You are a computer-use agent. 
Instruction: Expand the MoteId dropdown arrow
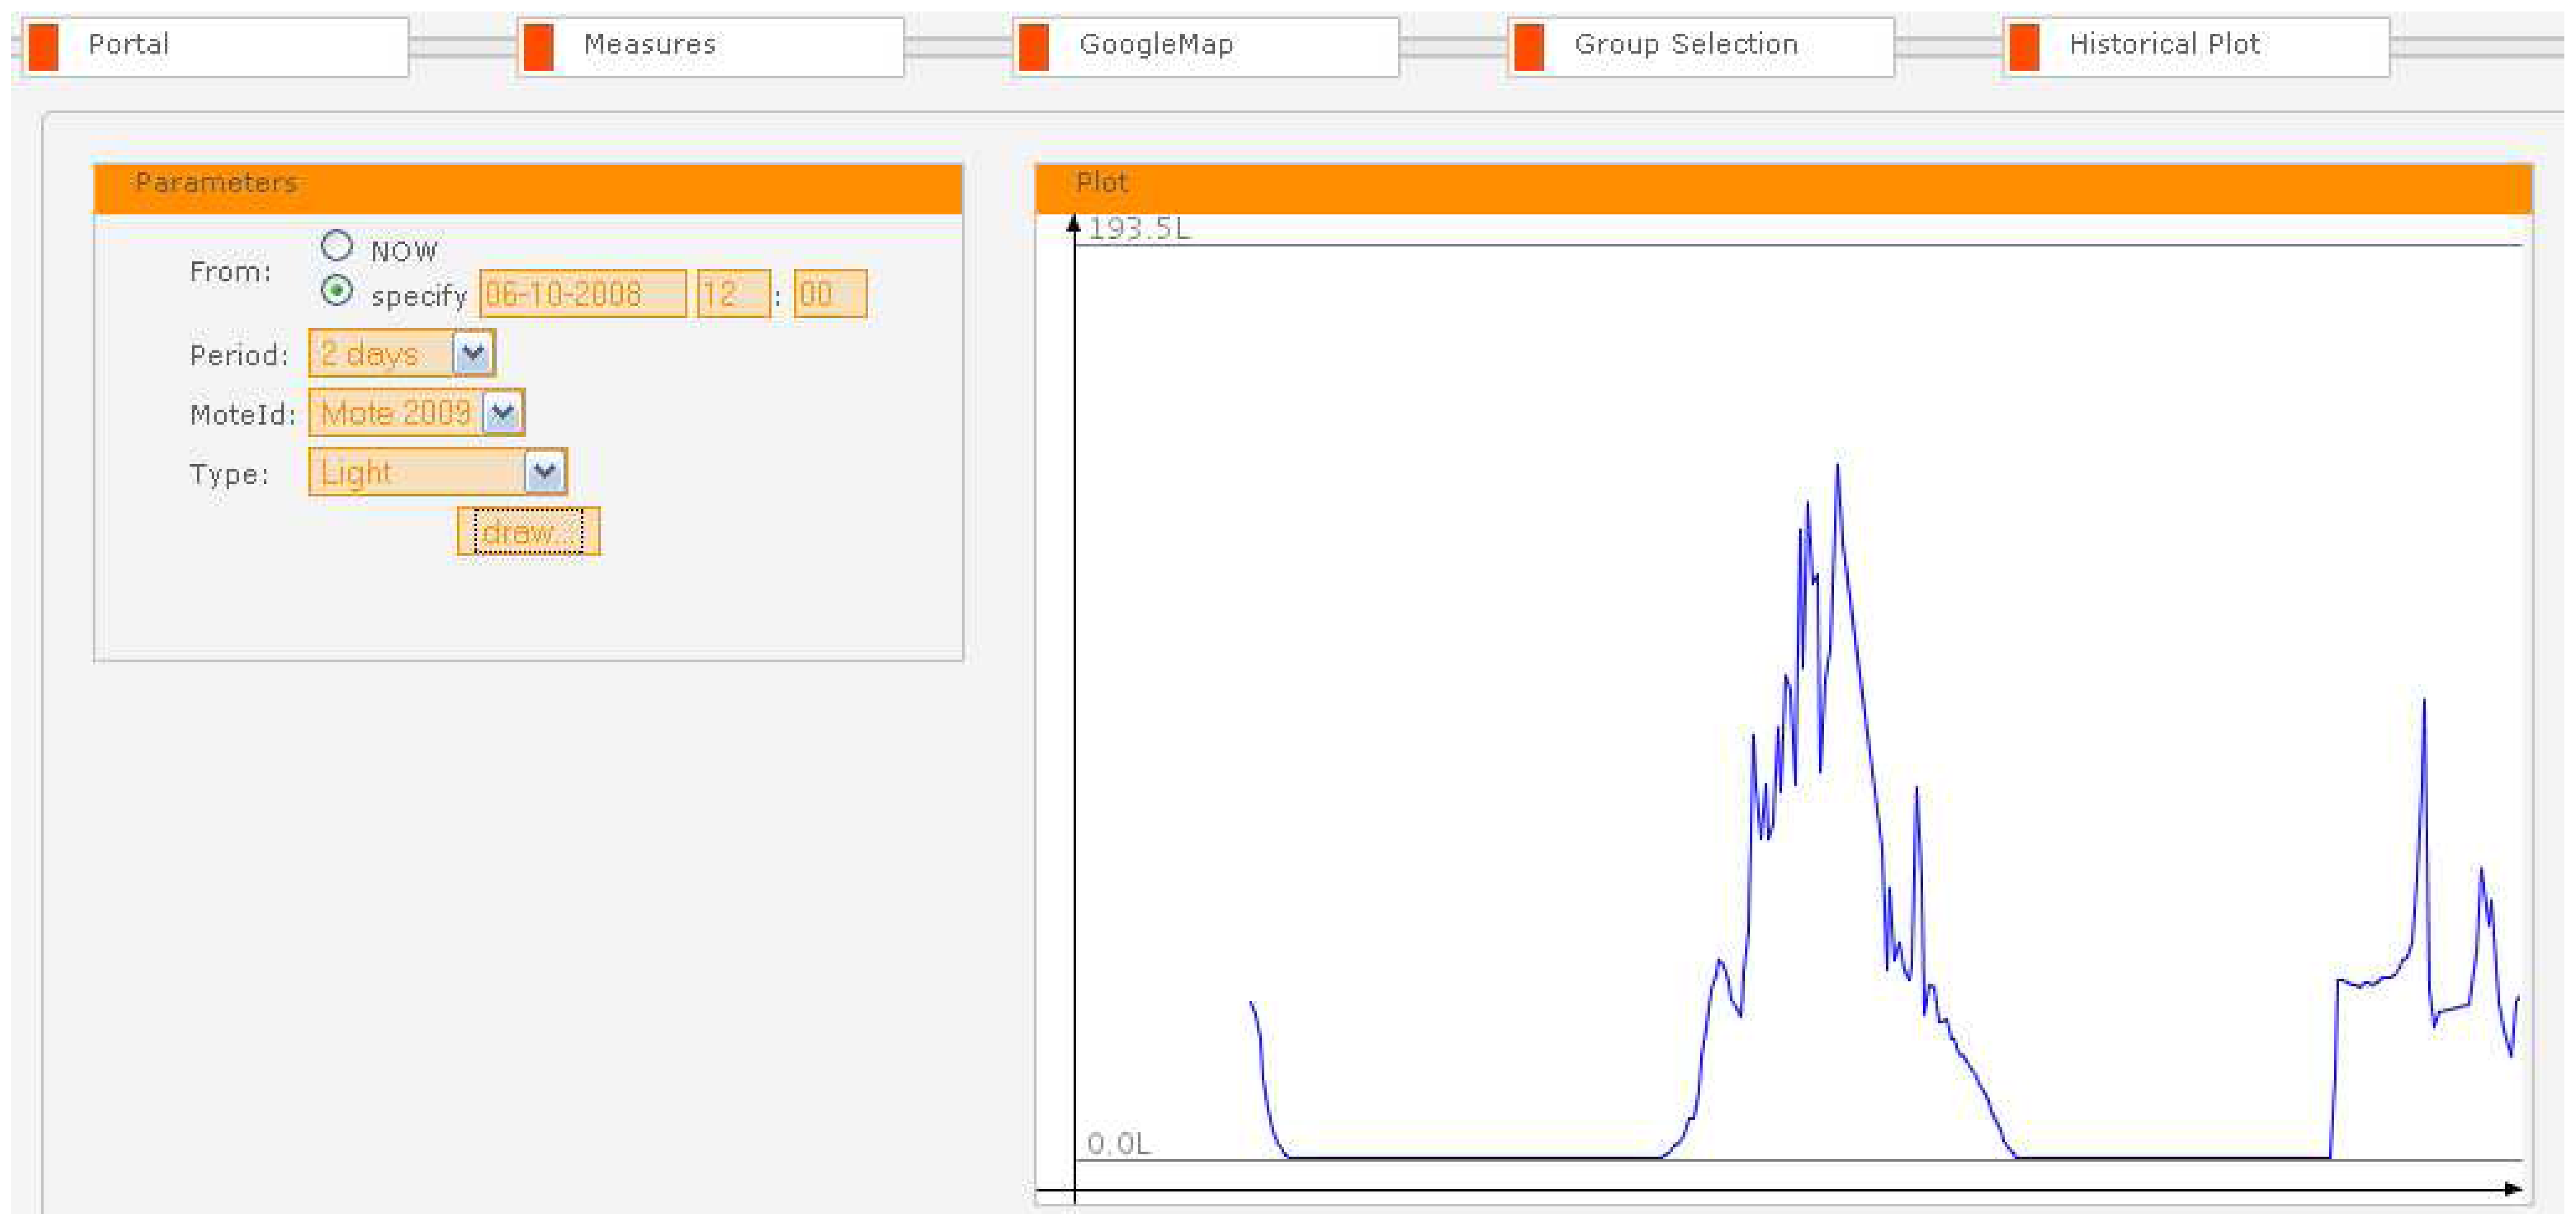(502, 412)
